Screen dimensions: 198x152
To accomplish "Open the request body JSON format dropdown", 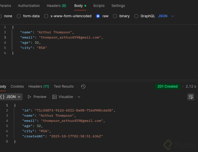I will pyautogui.click(x=166, y=16).
